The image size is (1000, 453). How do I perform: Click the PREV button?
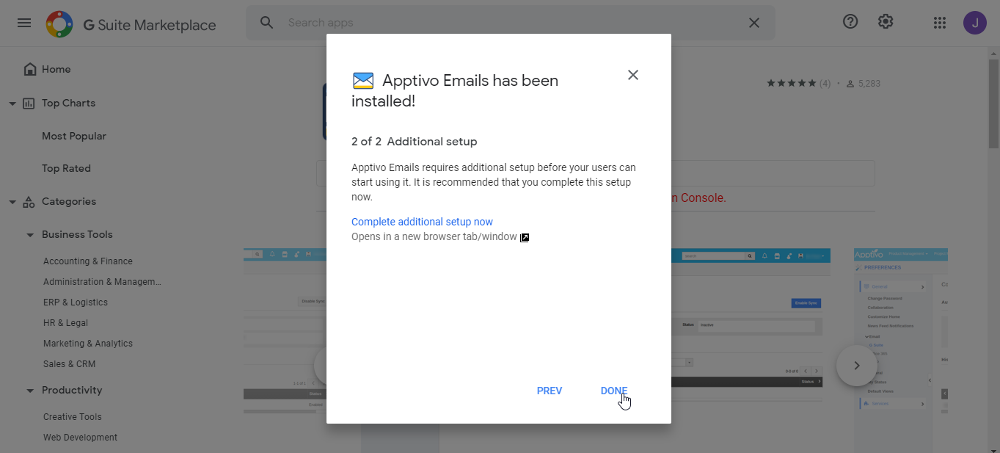click(550, 391)
